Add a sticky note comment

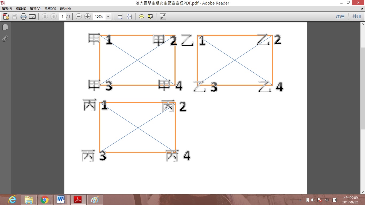tap(141, 17)
